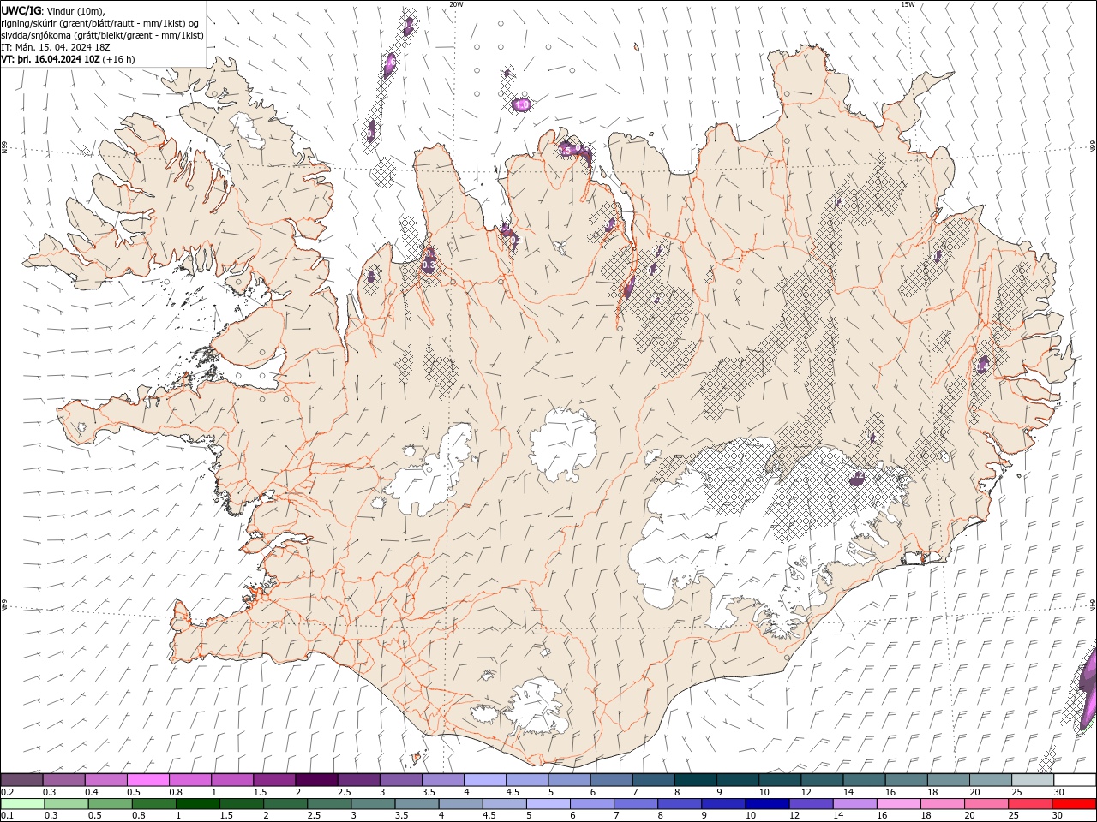The image size is (1097, 822).
Task: Click the '4.5' label in the top legend row
Action: click(x=513, y=792)
